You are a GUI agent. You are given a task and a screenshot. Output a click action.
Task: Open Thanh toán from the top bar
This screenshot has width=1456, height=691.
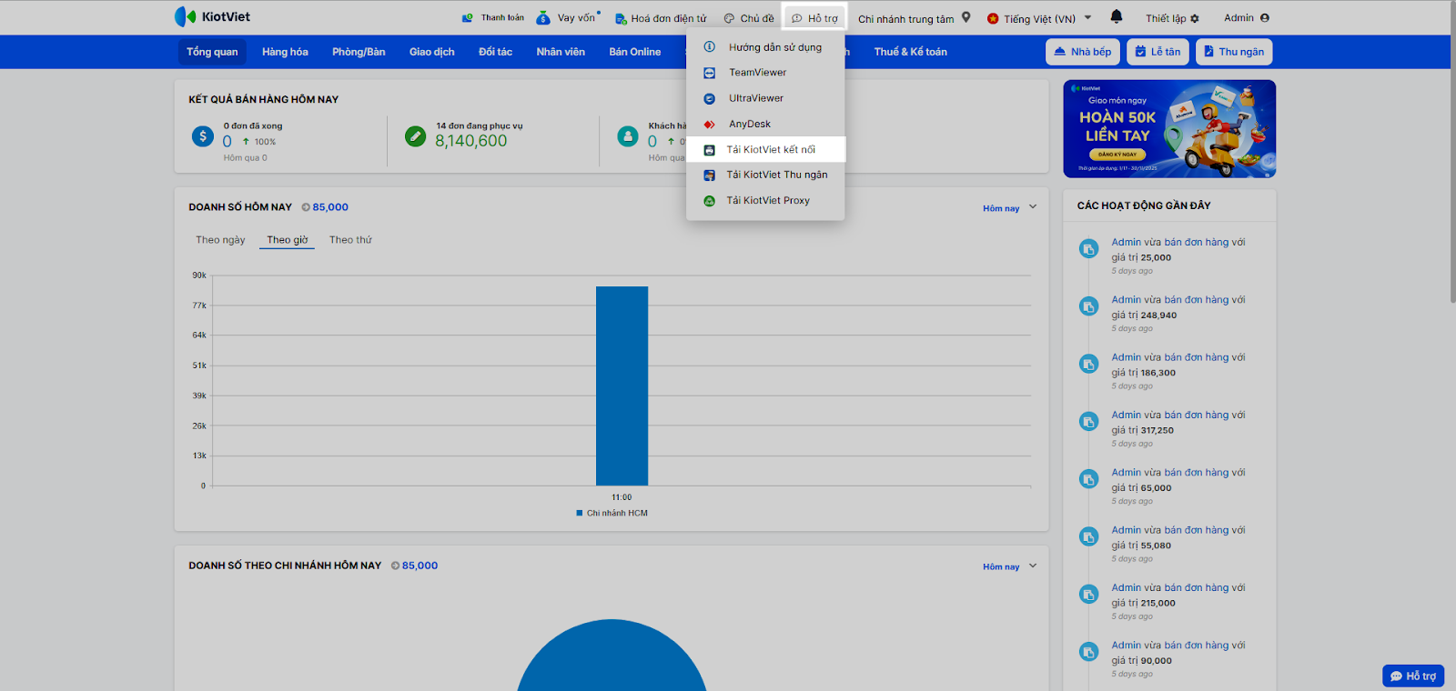tap(493, 18)
